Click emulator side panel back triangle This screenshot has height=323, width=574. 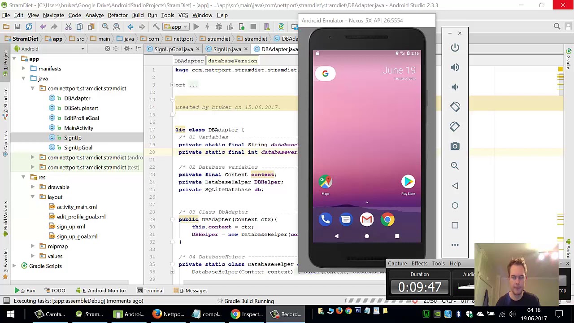coord(455,186)
